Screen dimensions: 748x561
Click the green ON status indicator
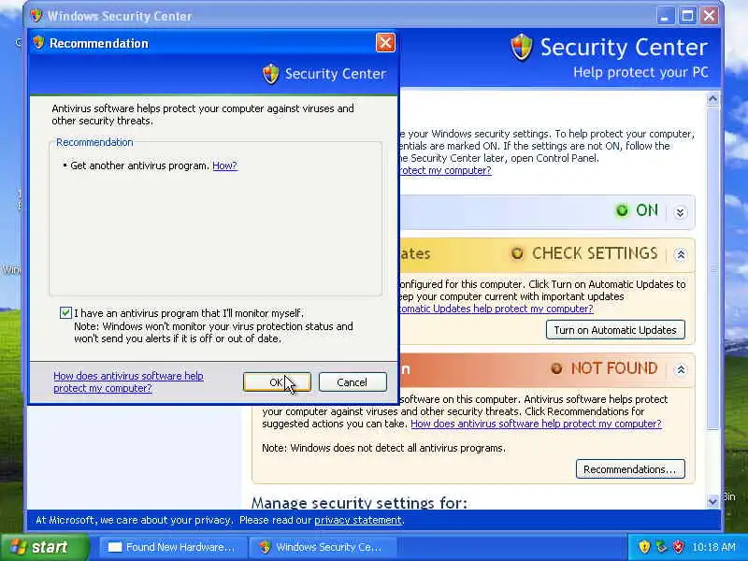tap(622, 210)
